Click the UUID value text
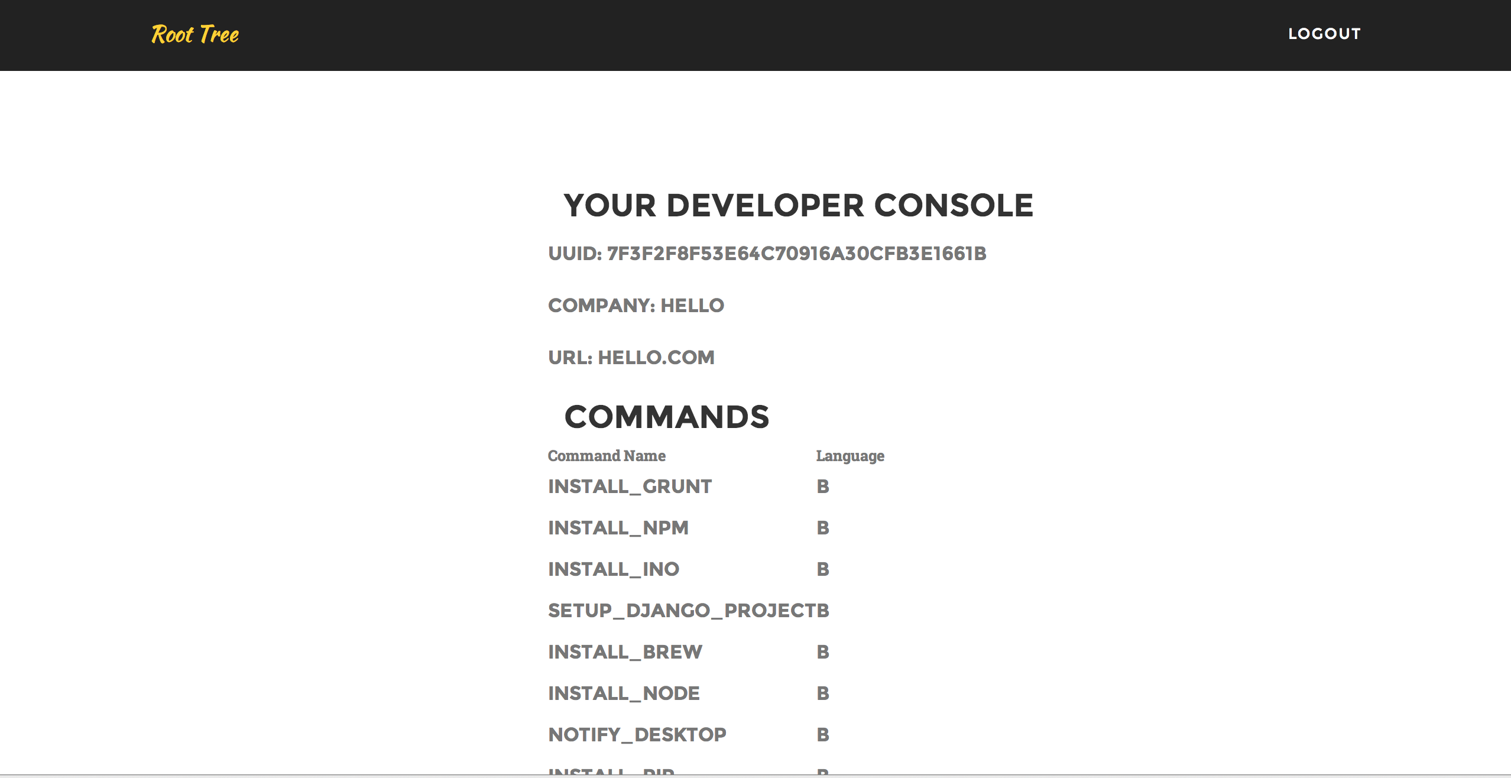The height and width of the screenshot is (778, 1511). tap(796, 254)
